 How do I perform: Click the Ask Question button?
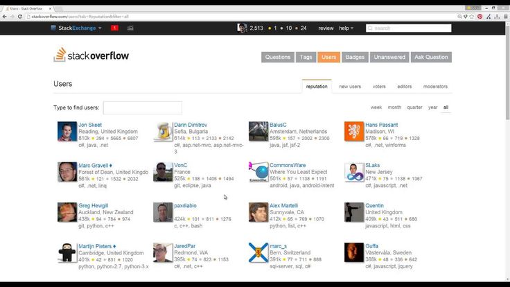pos(431,57)
